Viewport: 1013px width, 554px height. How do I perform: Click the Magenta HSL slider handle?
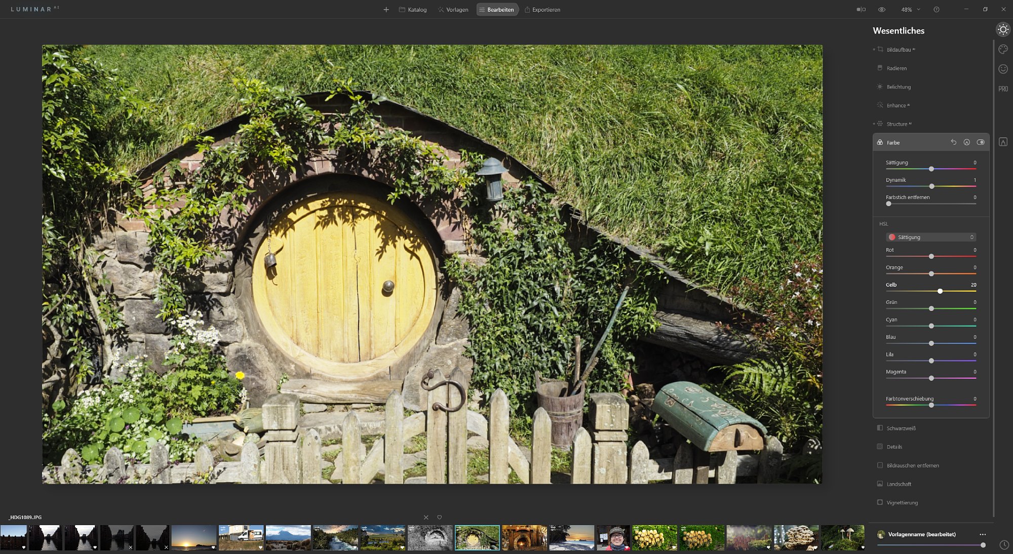click(x=931, y=378)
